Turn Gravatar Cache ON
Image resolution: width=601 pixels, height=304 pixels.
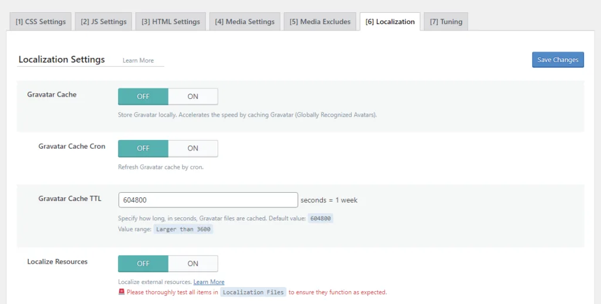[x=193, y=97]
